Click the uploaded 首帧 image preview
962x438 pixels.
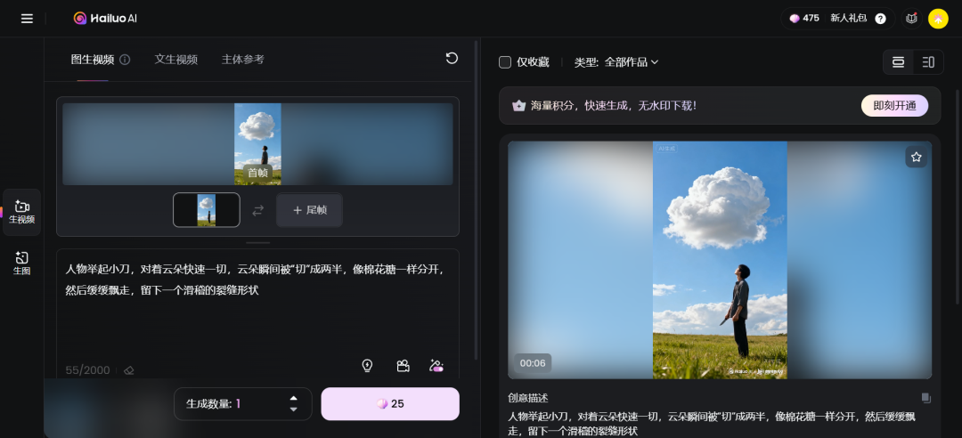[257, 144]
